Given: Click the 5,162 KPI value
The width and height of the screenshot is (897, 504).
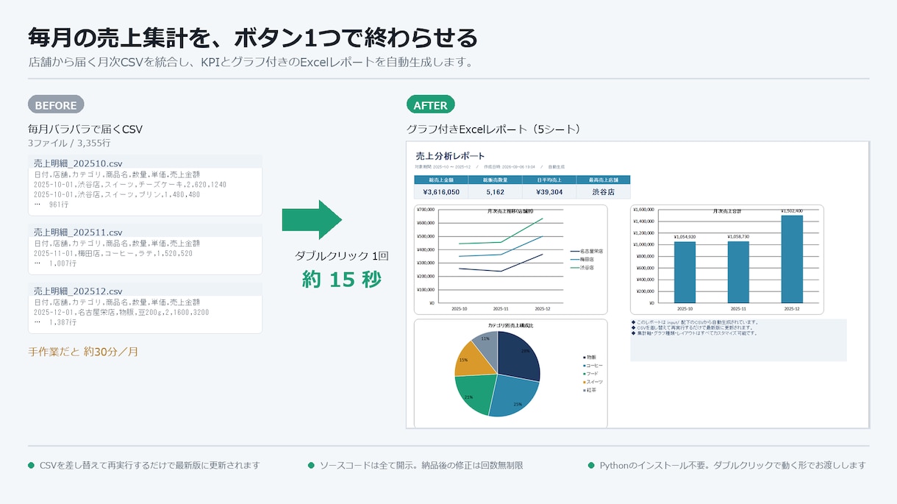Looking at the screenshot, I should tap(495, 191).
